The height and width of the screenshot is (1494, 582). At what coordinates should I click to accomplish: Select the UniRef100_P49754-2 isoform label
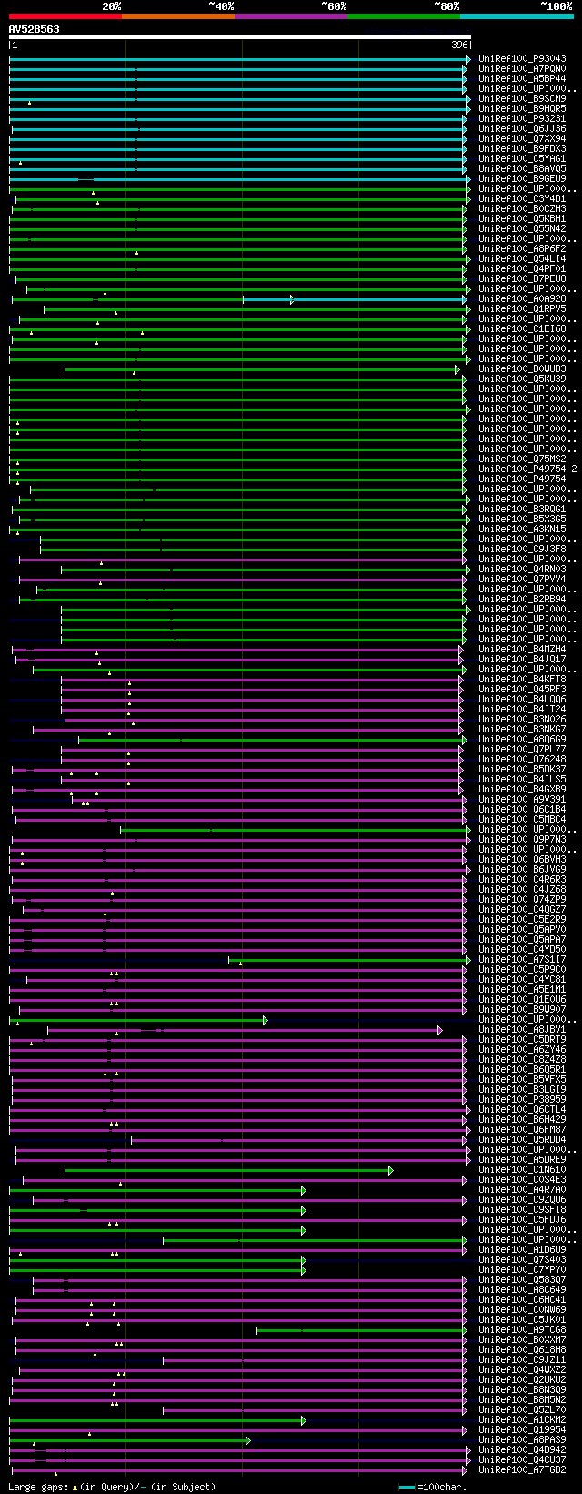tap(527, 469)
